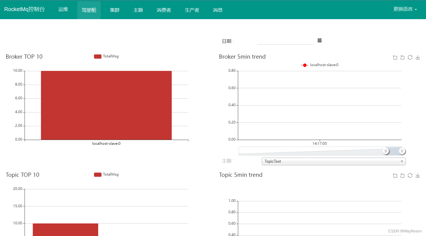Image resolution: width=426 pixels, height=236 pixels.
Task: Open the 消费者 consumer tab
Action: tap(164, 10)
